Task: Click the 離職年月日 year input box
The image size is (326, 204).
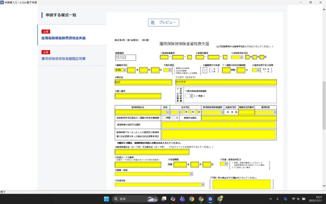Action: (x=131, y=70)
